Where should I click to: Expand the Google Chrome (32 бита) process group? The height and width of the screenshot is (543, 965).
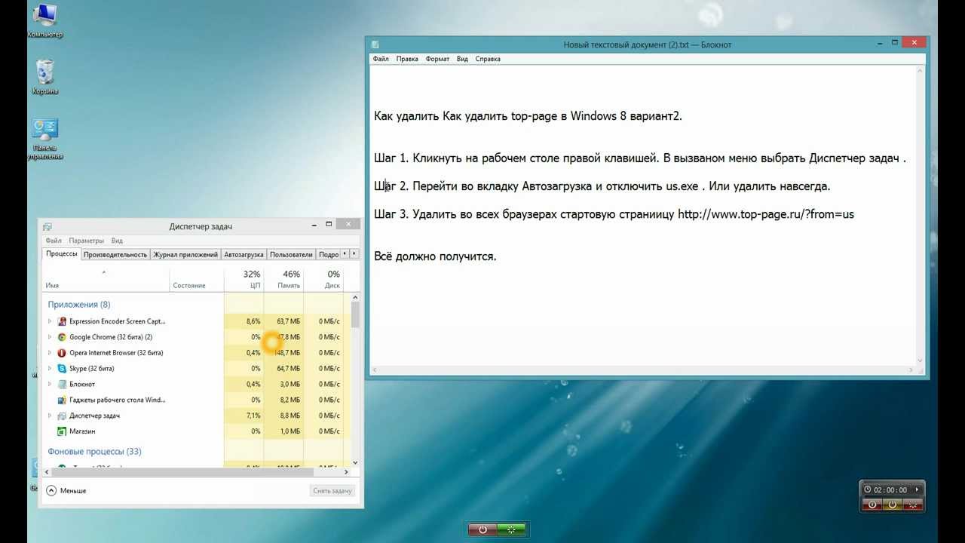pyautogui.click(x=50, y=337)
